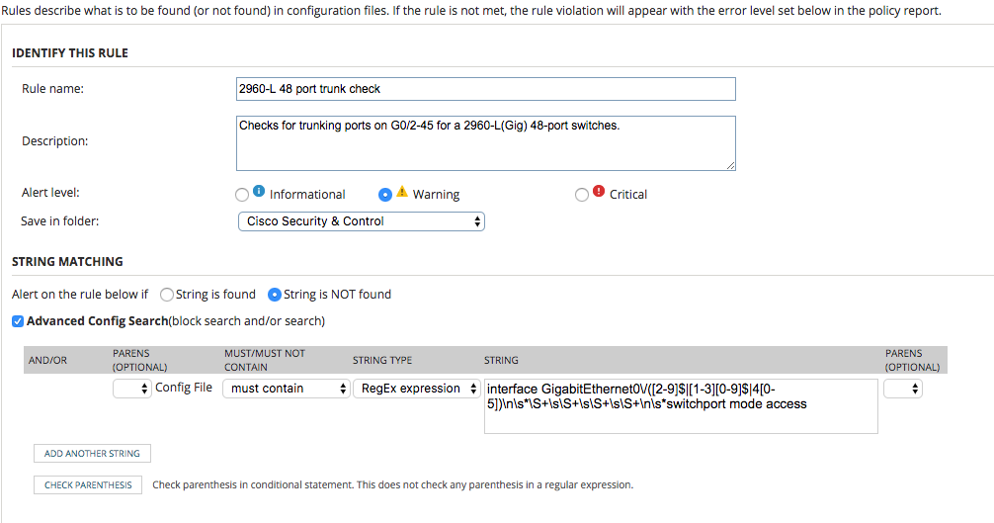This screenshot has height=523, width=994.
Task: Open the right parens optional dropdown
Action: [902, 389]
